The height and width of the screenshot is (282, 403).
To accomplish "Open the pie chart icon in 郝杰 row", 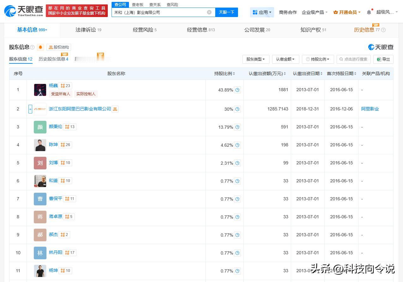I will click(237, 235).
